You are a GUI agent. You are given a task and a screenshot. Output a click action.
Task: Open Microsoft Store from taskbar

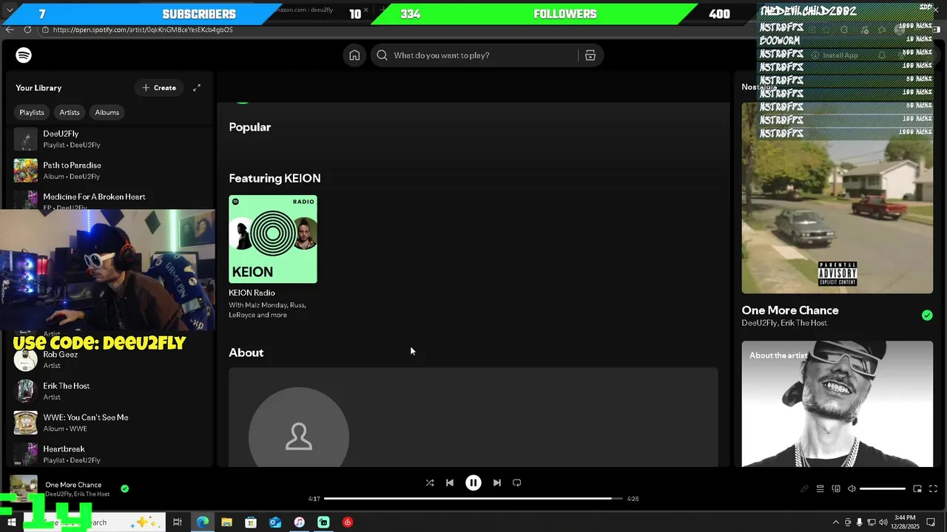251,522
